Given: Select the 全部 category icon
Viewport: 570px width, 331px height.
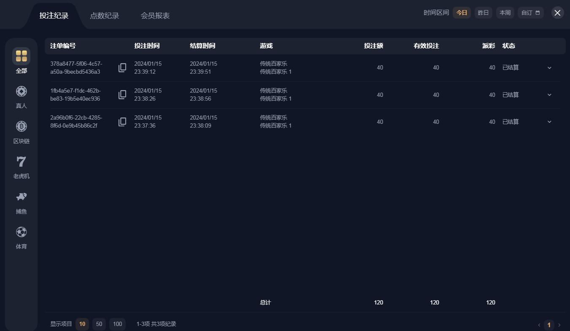Looking at the screenshot, I should click(21, 56).
